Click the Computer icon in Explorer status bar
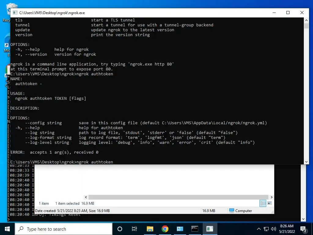The image size is (313, 235). coord(232,211)
